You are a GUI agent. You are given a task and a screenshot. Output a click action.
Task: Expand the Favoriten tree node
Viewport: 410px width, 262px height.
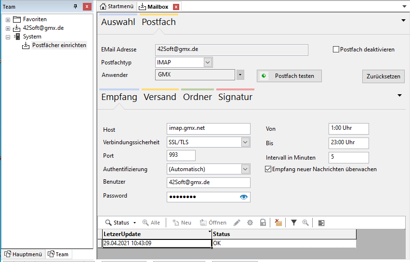point(8,20)
